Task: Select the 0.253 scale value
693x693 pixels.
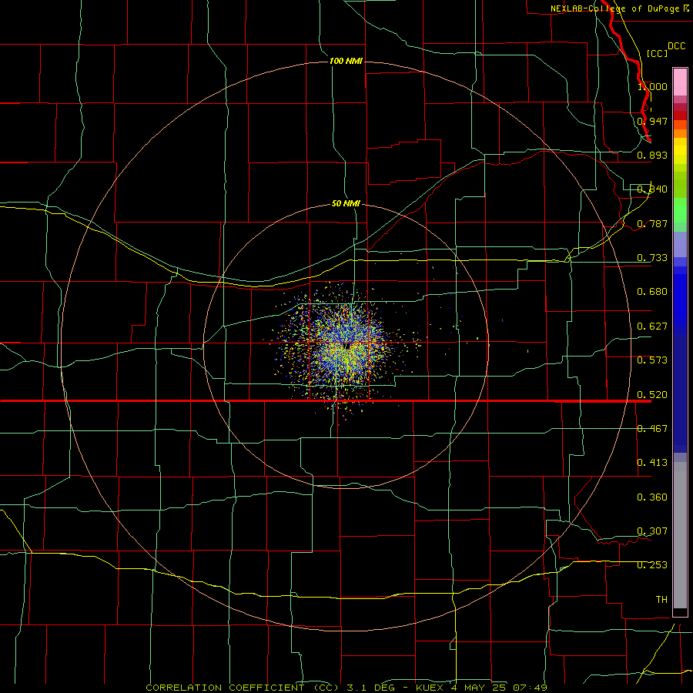Action: [652, 565]
